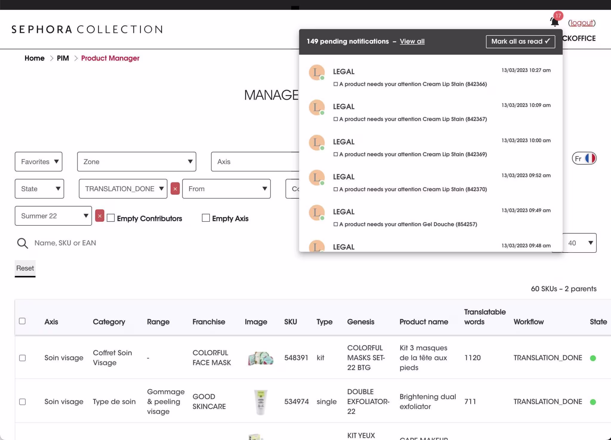Toggle Empty Axis checkbox
The width and height of the screenshot is (611, 440).
coord(206,218)
